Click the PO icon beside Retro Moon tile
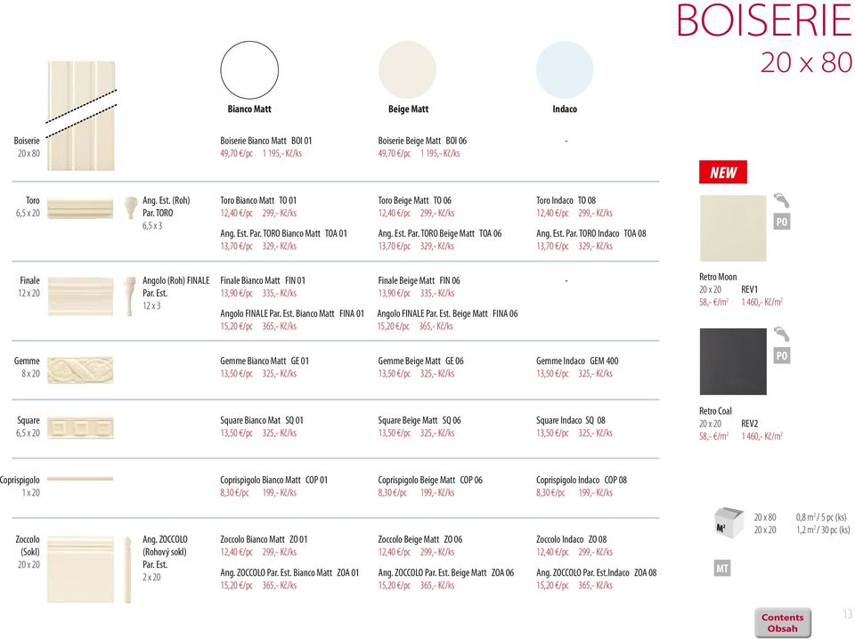The image size is (855, 639). 781,222
